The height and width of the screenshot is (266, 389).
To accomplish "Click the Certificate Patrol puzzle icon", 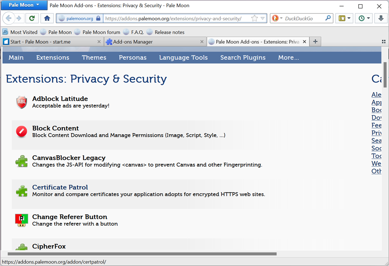I will point(22,191).
